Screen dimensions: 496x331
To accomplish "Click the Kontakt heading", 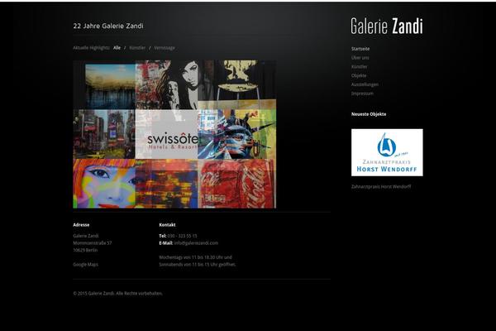I will tap(167, 224).
